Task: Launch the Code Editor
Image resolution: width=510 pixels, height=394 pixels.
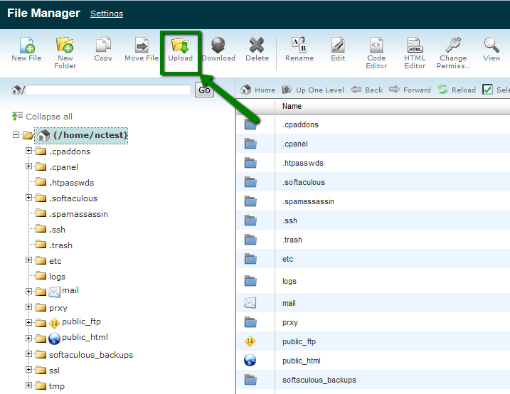Action: (x=376, y=45)
